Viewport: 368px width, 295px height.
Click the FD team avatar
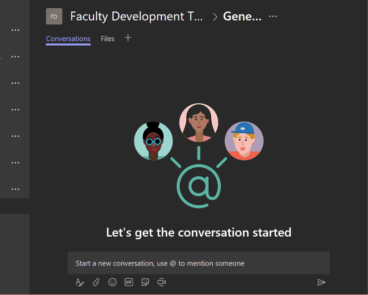point(54,17)
